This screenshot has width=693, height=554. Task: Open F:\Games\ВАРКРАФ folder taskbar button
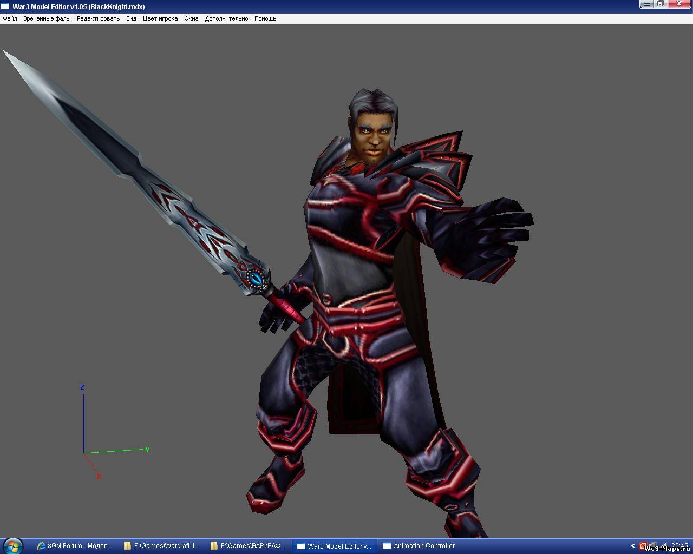[248, 546]
